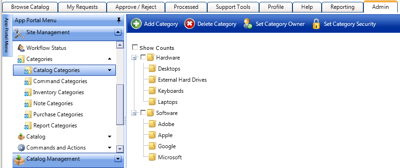Click the Microsoft folder icon

[x=152, y=157]
